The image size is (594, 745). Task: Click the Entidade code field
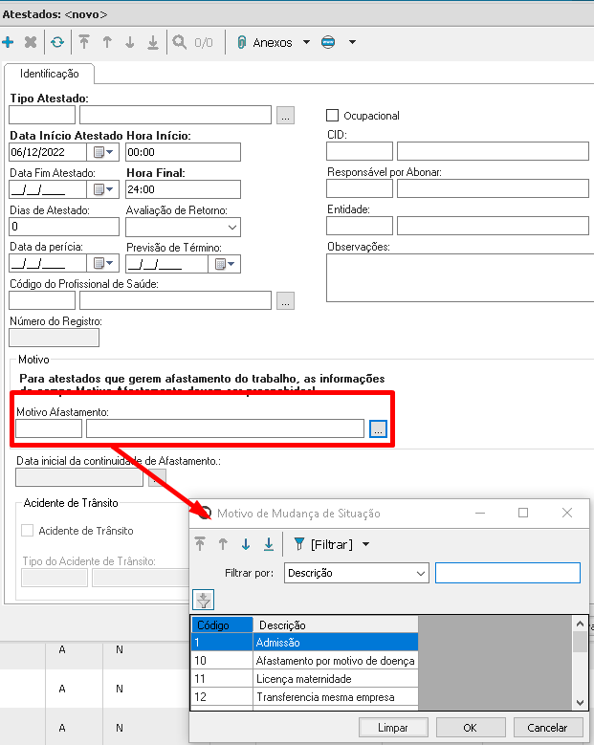360,226
